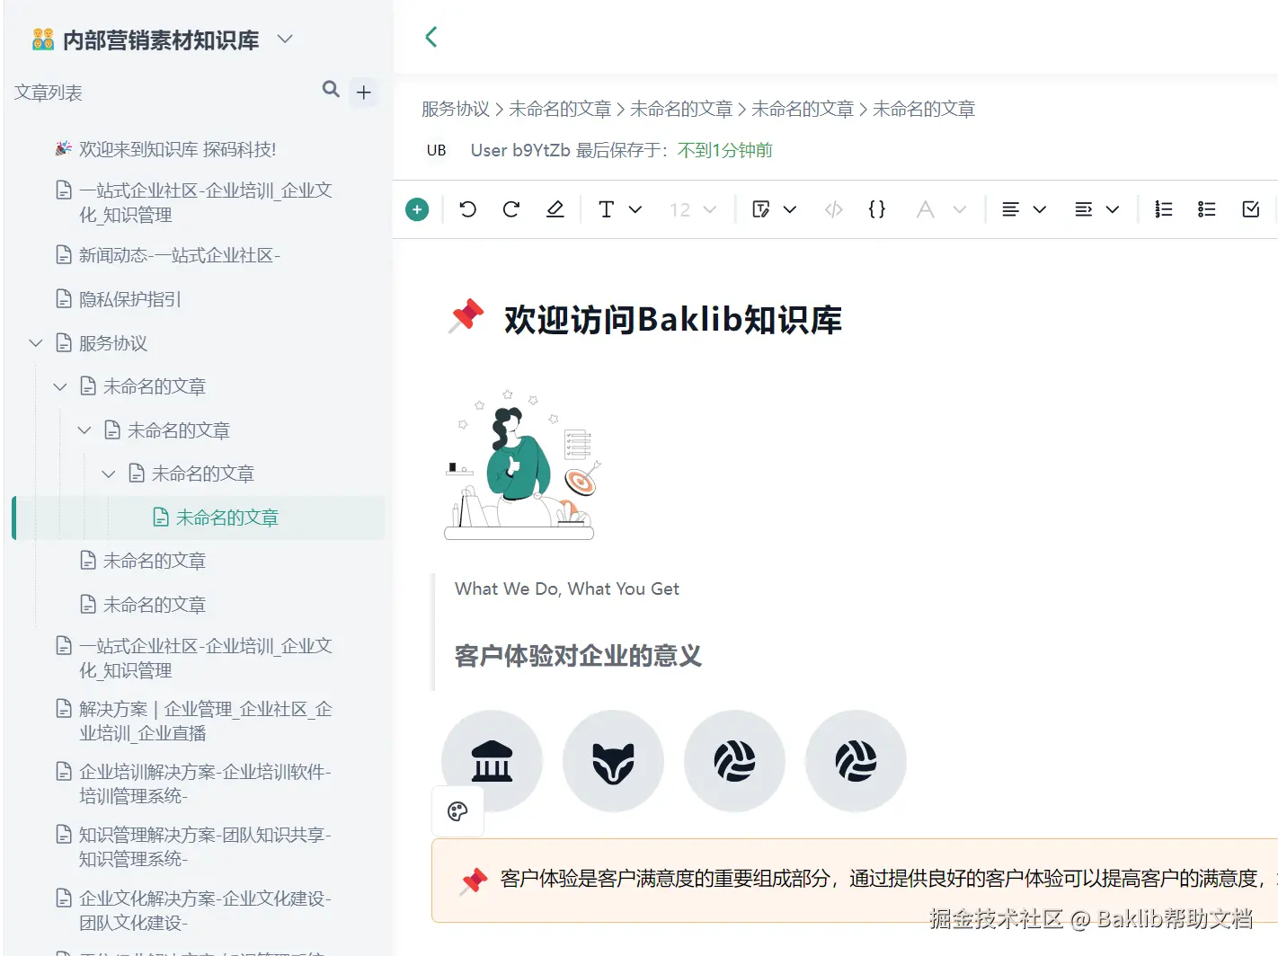Insert a numbered list

tap(1163, 209)
